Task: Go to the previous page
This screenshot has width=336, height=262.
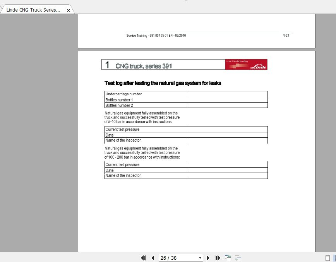Action: [x=153, y=258]
